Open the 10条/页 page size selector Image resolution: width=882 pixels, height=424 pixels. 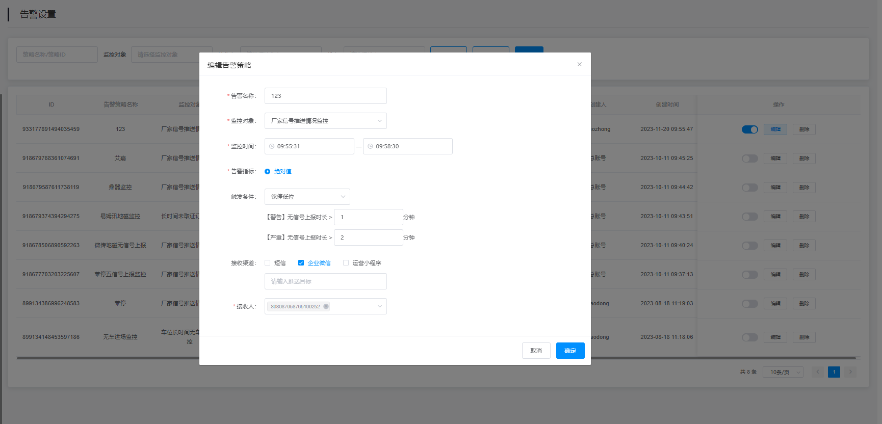click(x=783, y=372)
